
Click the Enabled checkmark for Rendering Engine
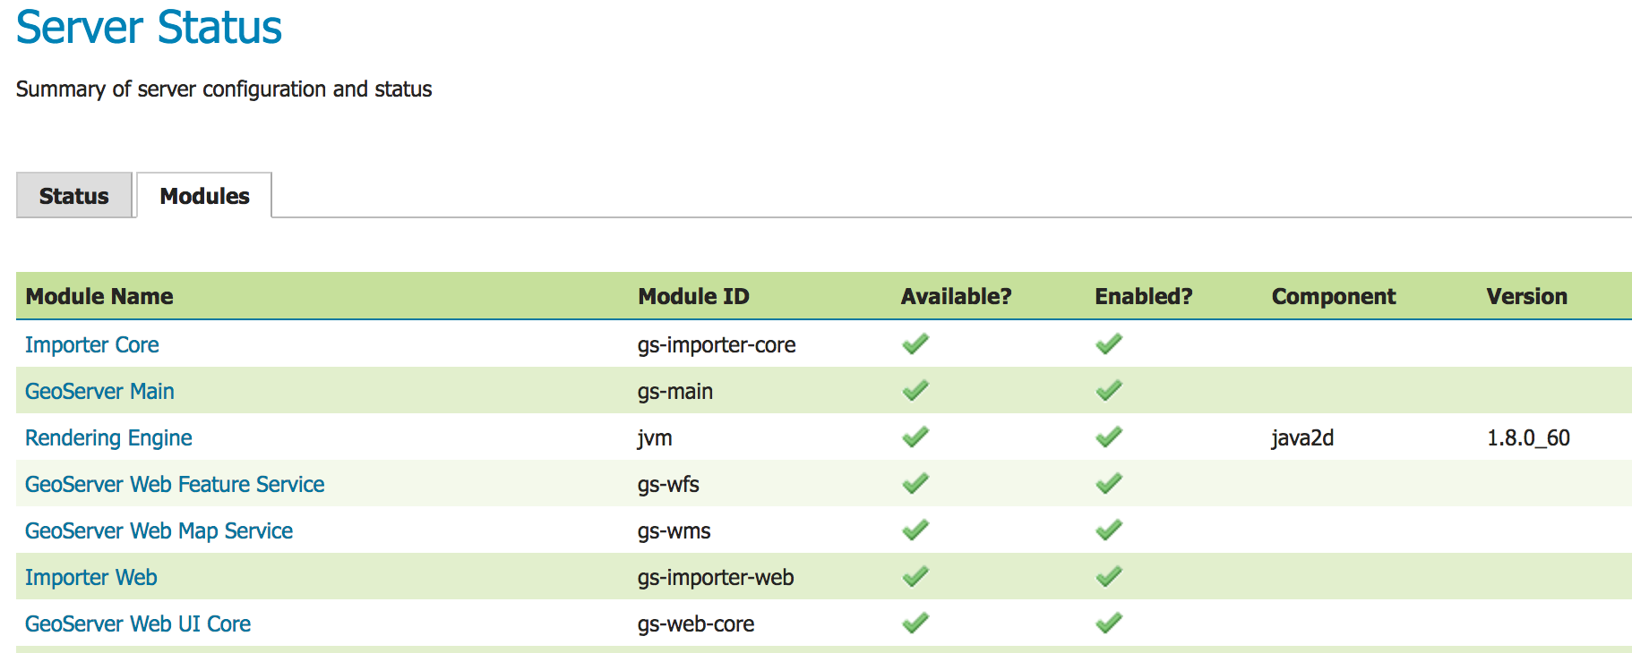point(1109,437)
